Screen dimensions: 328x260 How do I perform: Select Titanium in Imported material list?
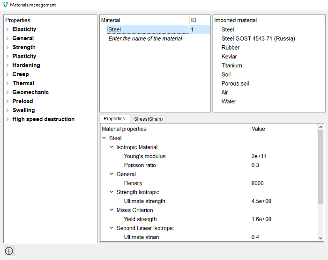pos(231,65)
